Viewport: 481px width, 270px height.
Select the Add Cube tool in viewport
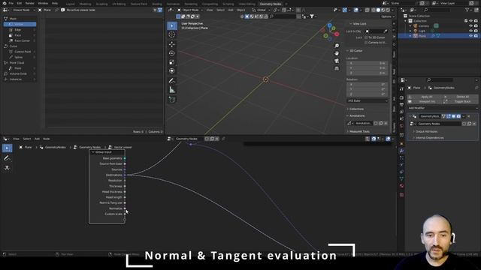click(x=172, y=100)
